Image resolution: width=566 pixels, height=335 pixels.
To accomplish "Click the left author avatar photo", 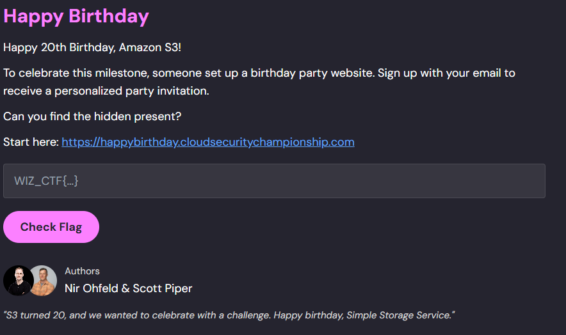I will [x=18, y=281].
